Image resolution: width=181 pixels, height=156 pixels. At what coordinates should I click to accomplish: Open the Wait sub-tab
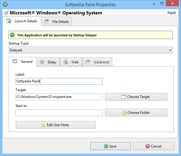tap(71, 62)
